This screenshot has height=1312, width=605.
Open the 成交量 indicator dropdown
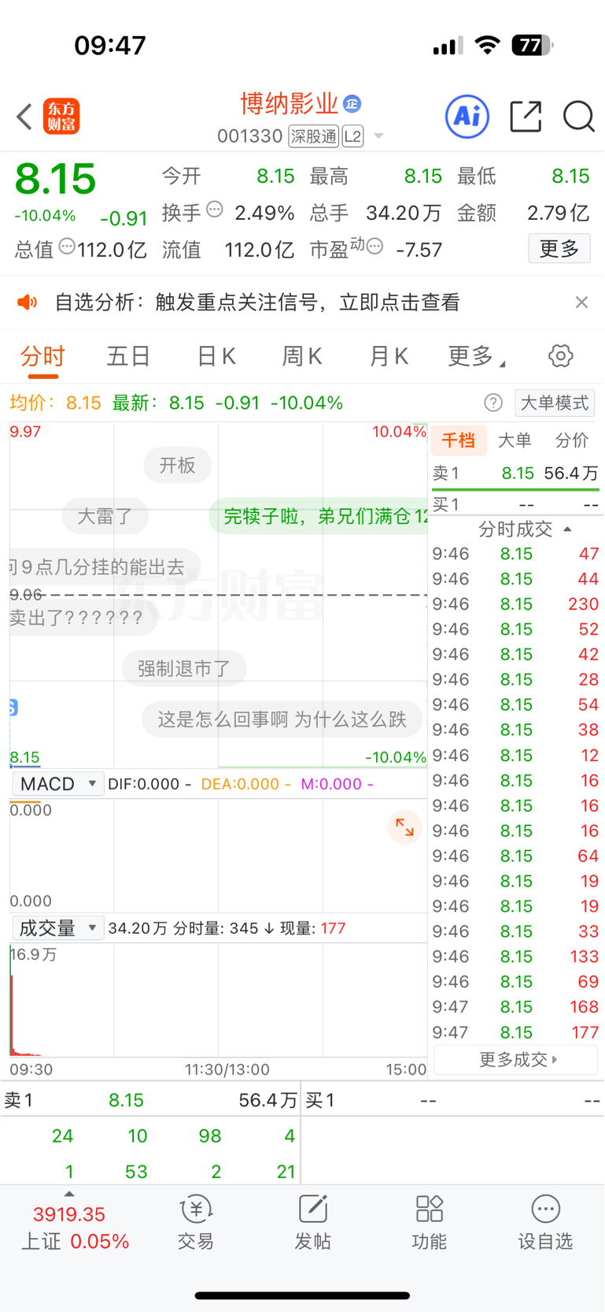(x=57, y=928)
